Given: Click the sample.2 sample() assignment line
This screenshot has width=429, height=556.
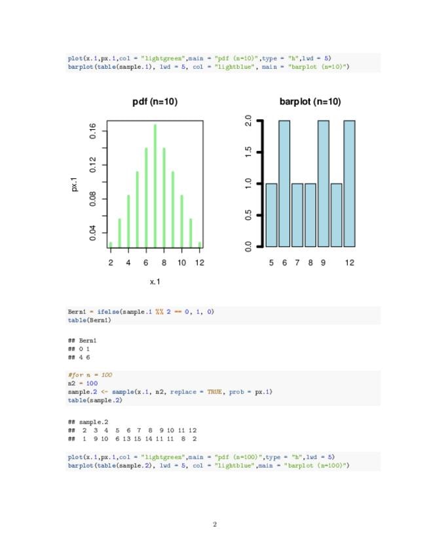Looking at the screenshot, I should point(170,392).
